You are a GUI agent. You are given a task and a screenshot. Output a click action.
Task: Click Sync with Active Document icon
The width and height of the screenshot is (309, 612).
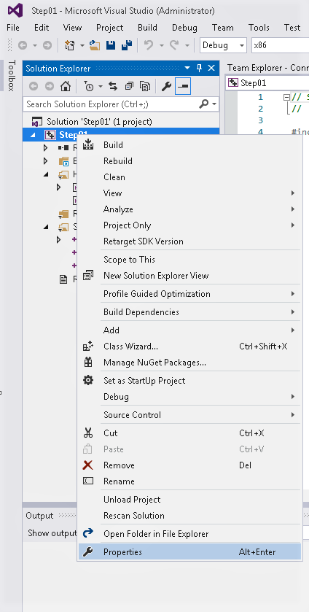tap(113, 87)
